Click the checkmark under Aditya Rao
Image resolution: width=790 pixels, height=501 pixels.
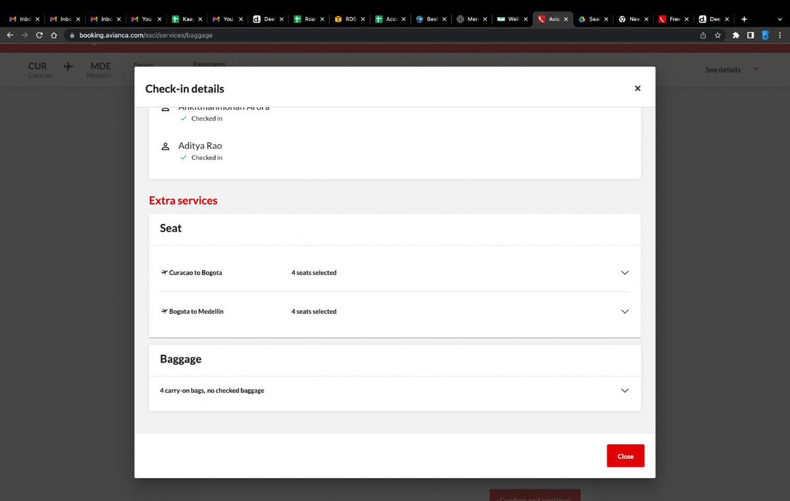(x=184, y=157)
